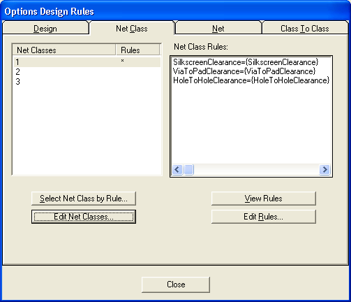Screen dimensions: 351x302
Task: Switch to the Design tab
Action: 45,29
